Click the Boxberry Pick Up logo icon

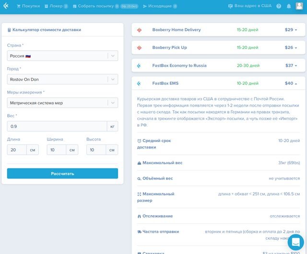point(139,48)
